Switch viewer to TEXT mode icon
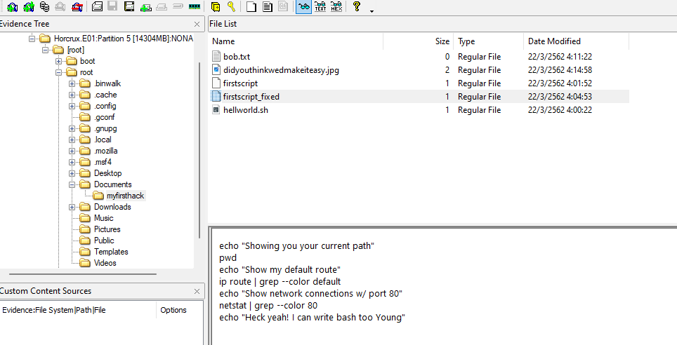The width and height of the screenshot is (677, 345). [320, 6]
